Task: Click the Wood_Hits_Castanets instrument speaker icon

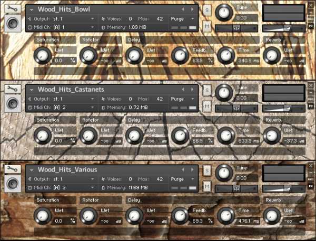Action: click(x=13, y=103)
